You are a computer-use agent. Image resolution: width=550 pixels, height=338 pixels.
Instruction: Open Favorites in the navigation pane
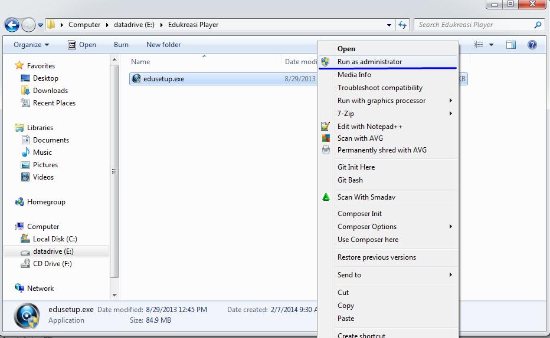[41, 66]
